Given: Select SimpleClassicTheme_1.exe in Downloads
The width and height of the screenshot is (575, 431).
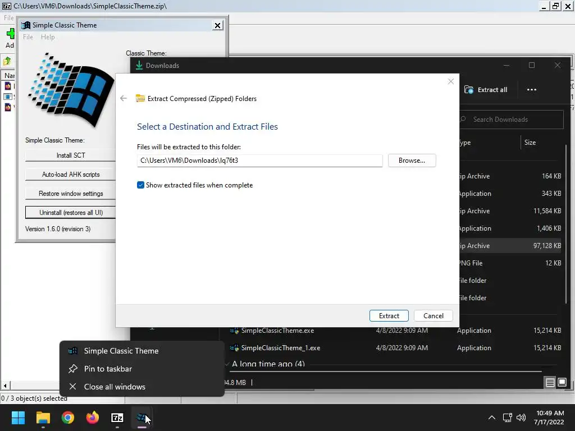Looking at the screenshot, I should pyautogui.click(x=281, y=348).
